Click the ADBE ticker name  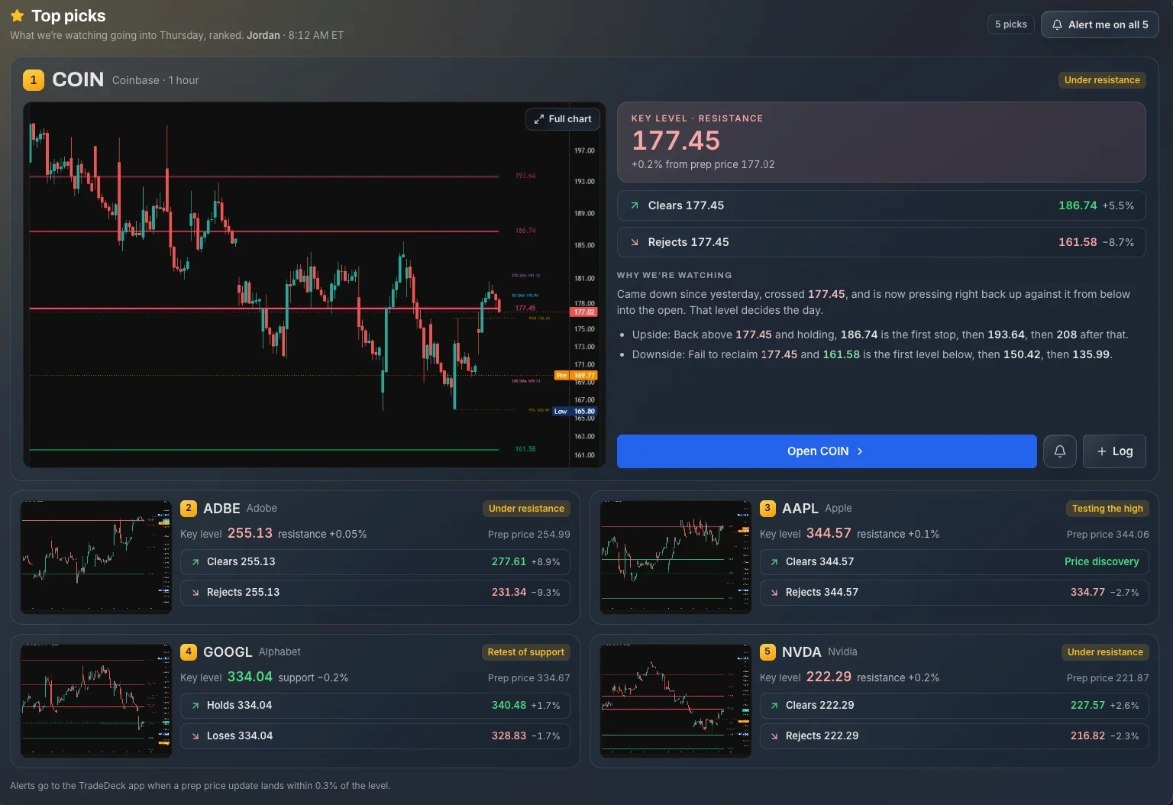[x=221, y=509]
